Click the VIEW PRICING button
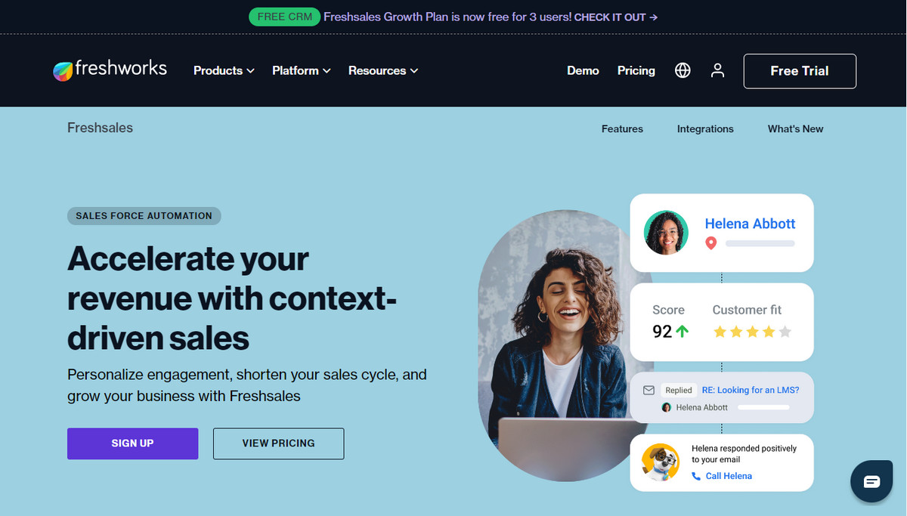907x516 pixels. (278, 443)
